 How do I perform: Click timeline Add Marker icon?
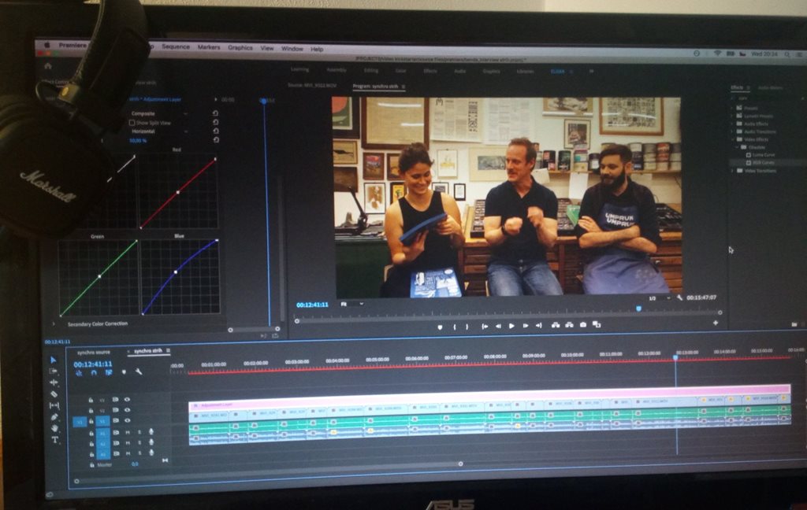124,372
